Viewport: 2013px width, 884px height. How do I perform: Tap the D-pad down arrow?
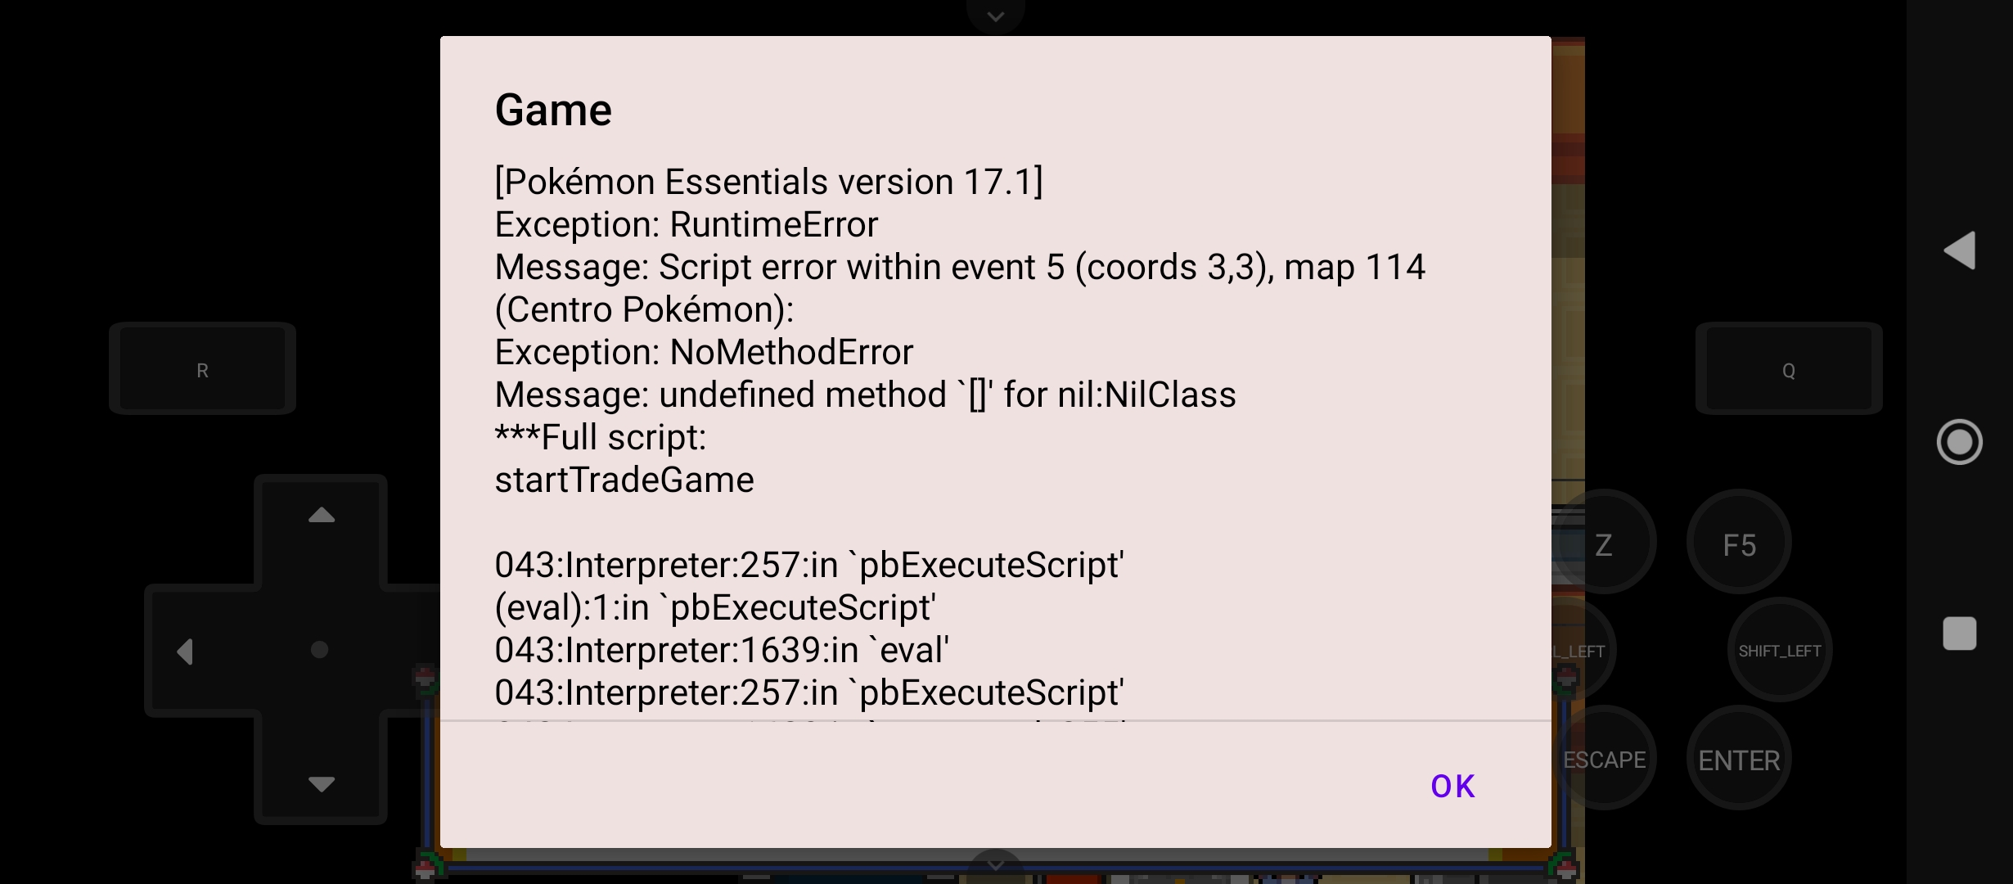(x=321, y=783)
